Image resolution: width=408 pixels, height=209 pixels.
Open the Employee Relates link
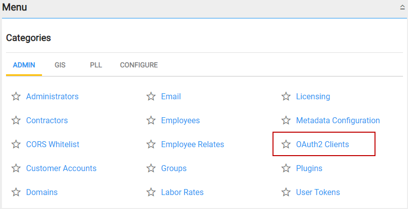(x=192, y=144)
